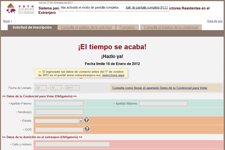Click the help icon beside OCR

87,129
